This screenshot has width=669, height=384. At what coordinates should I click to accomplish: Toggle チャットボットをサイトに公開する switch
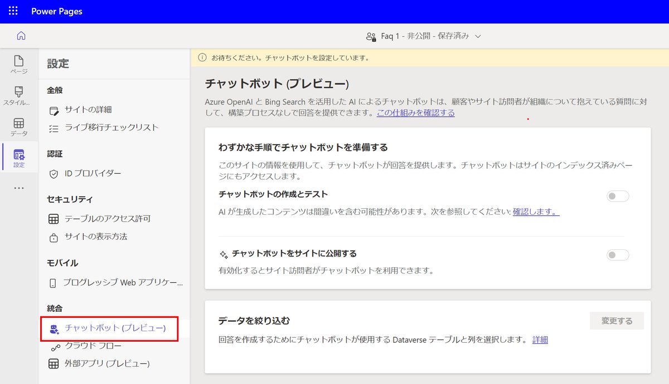coord(618,255)
